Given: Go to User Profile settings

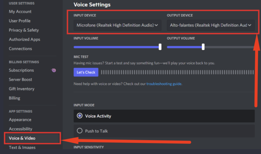Looking at the screenshot, I should coord(19,21).
